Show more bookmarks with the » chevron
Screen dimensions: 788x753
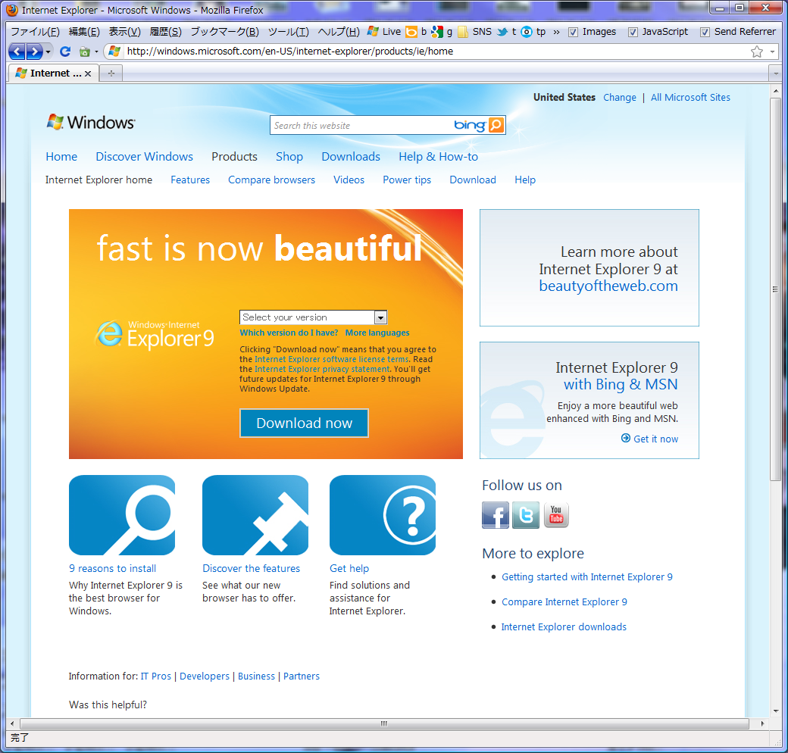coord(556,32)
